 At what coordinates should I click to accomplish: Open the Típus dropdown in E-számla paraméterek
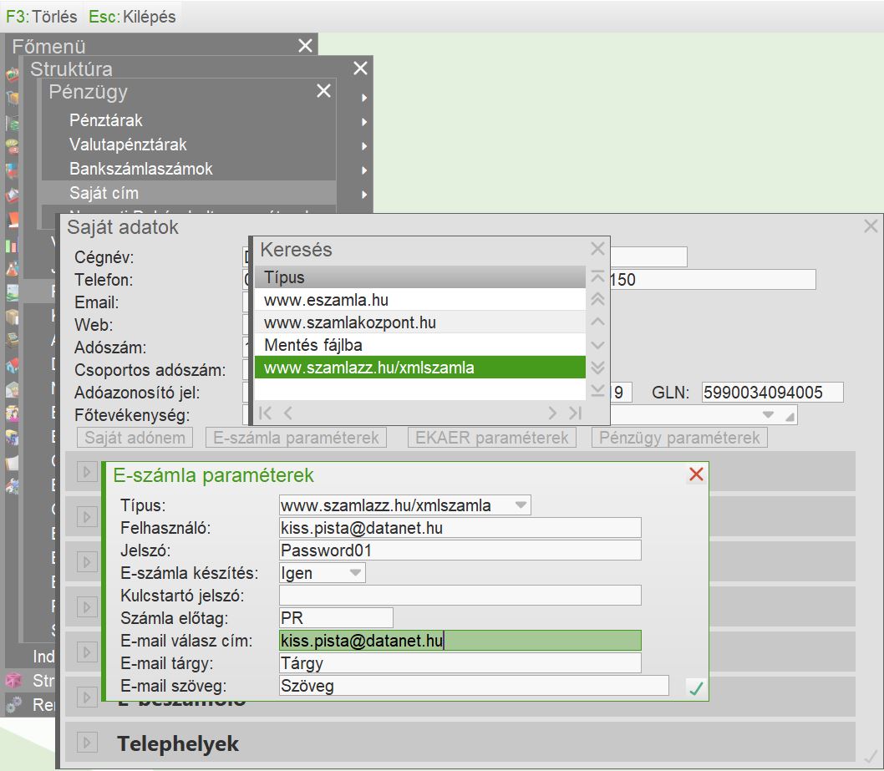[x=521, y=505]
